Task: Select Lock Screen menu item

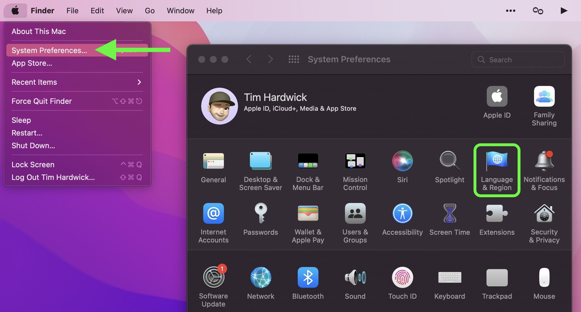Action: click(77, 165)
